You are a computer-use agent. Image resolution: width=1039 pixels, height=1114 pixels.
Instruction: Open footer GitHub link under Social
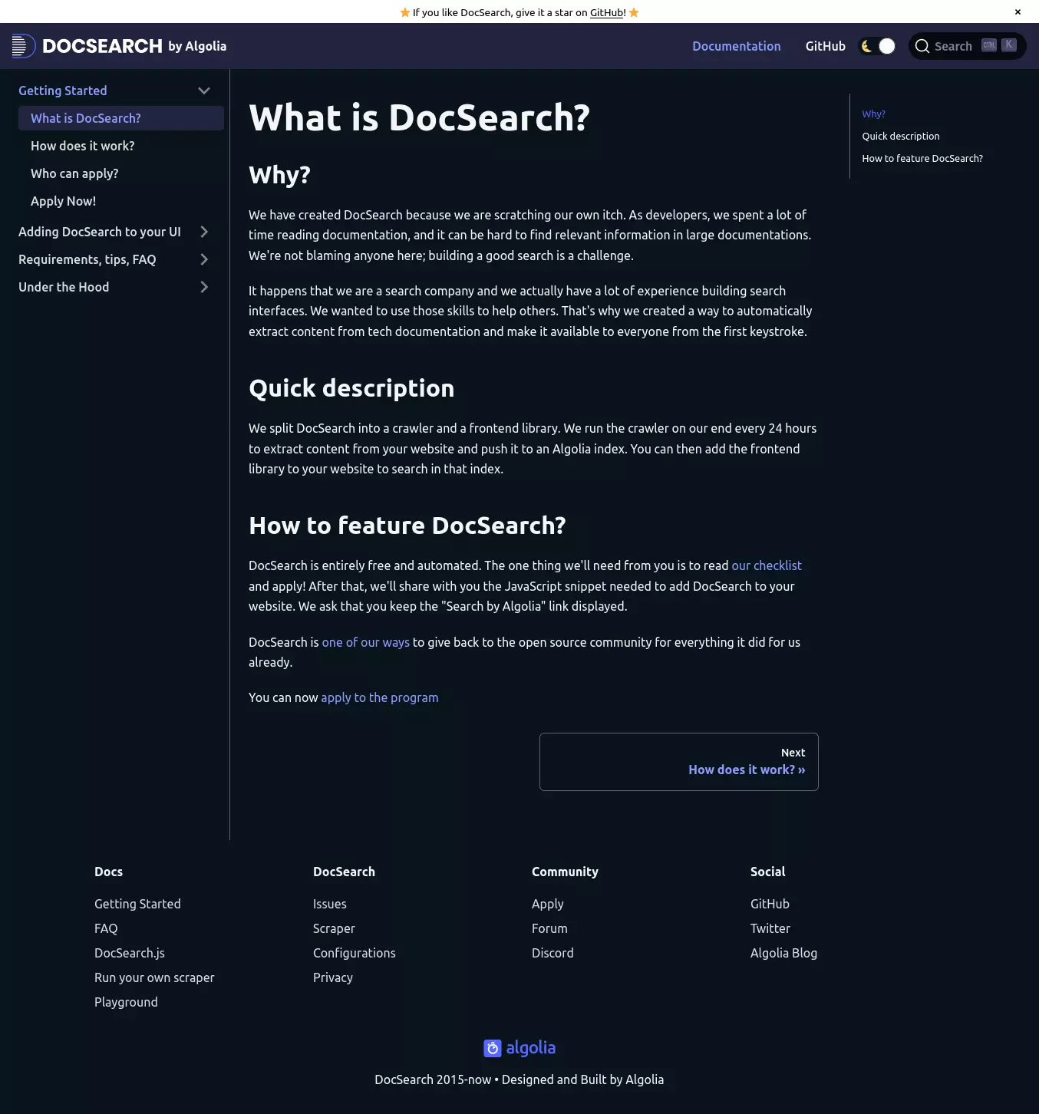770,904
